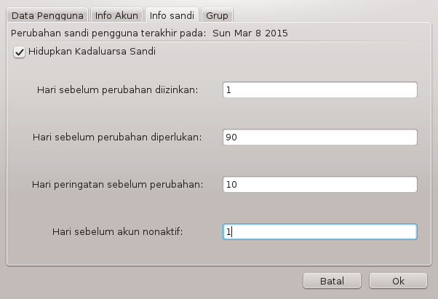Screen dimensions: 438x299
Task: Click the Hidupkan Kadaluarsa Sandi label text
Action: coord(92,52)
